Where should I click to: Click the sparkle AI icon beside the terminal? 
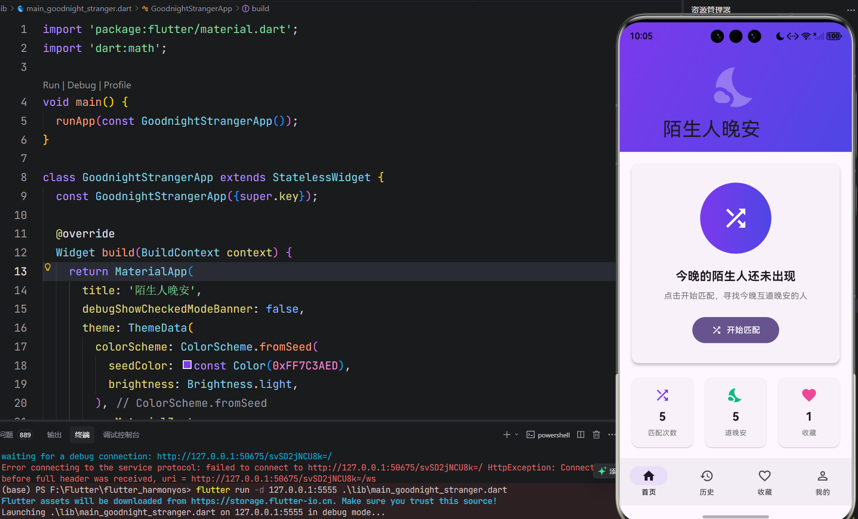coord(602,470)
